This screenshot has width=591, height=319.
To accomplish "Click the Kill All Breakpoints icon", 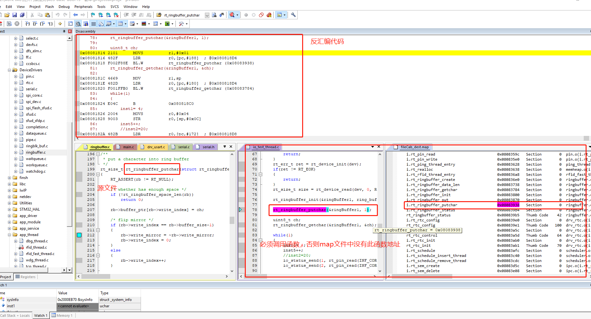I will pos(269,15).
